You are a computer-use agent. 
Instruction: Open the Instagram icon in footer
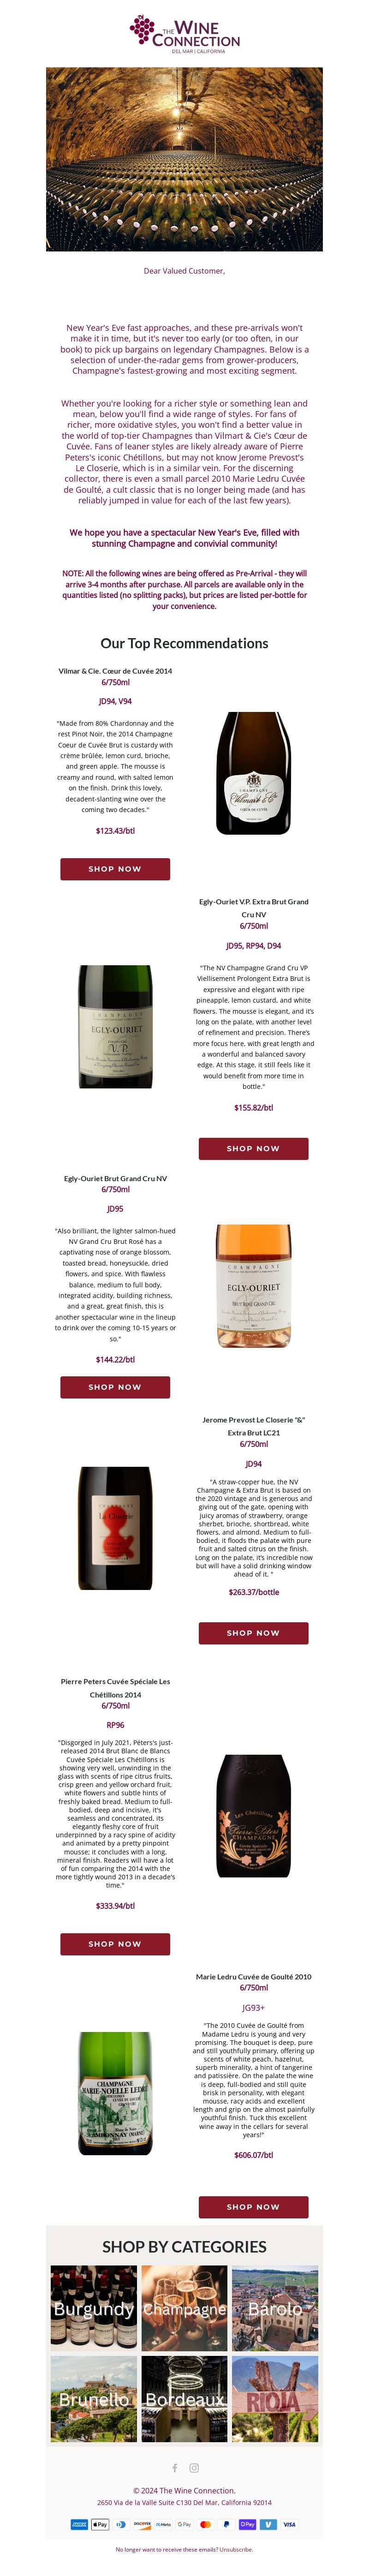point(194,2467)
